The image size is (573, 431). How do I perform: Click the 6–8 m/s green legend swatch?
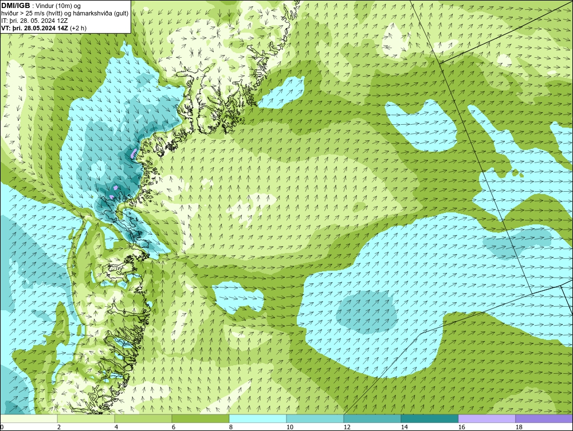[x=201, y=418]
